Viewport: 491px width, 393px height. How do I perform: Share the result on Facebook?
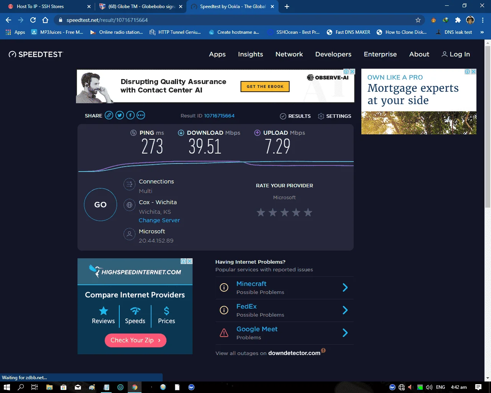(130, 115)
